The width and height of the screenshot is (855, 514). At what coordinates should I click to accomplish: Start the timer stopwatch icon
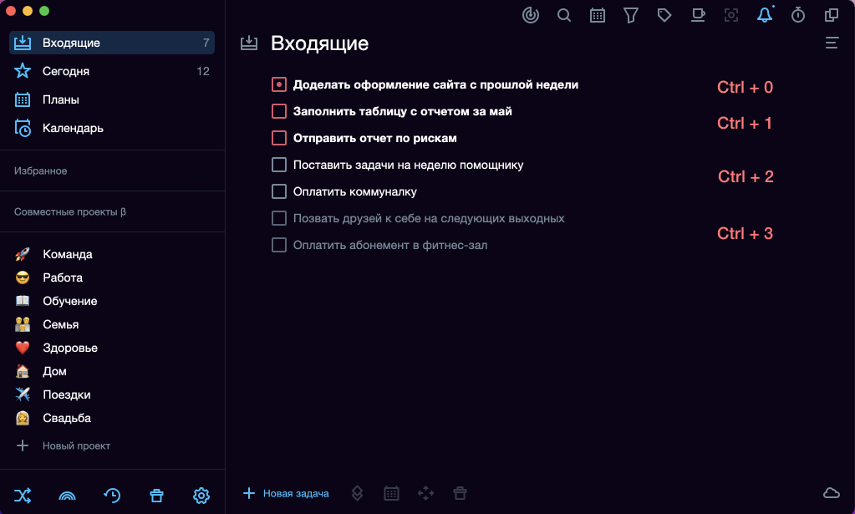[797, 15]
